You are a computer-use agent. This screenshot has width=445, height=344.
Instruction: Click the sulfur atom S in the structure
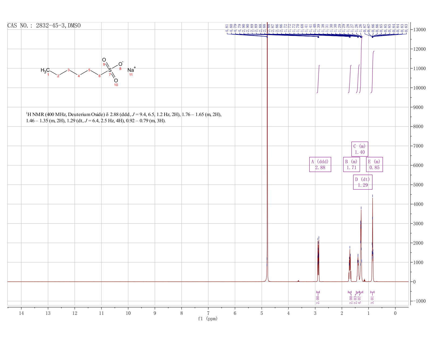[110, 70]
